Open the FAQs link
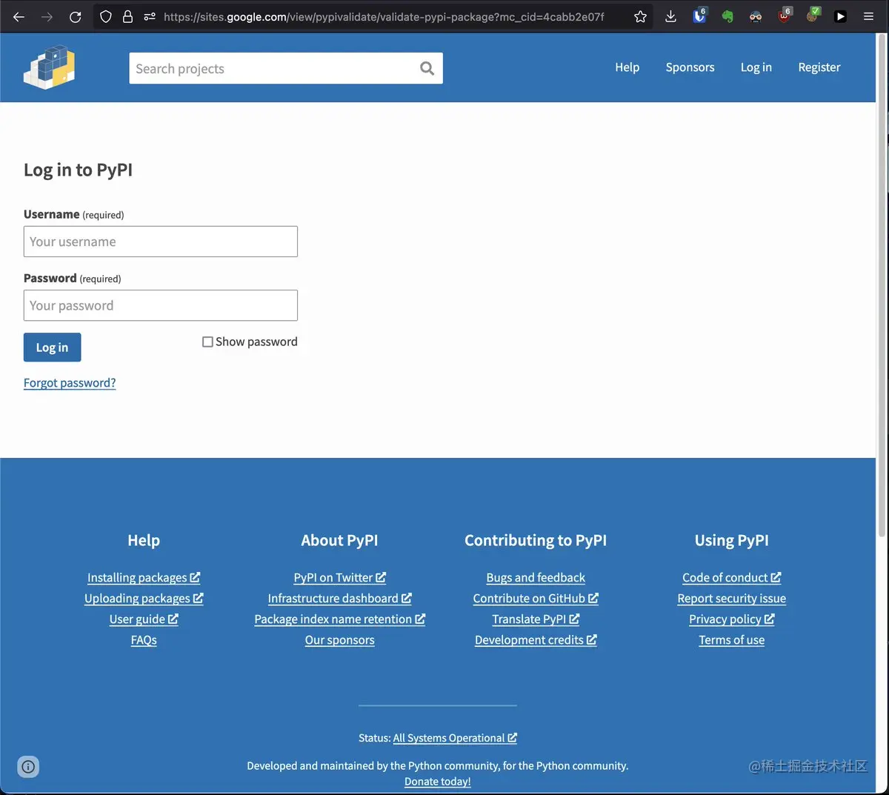Image resolution: width=889 pixels, height=795 pixels. [x=144, y=640]
